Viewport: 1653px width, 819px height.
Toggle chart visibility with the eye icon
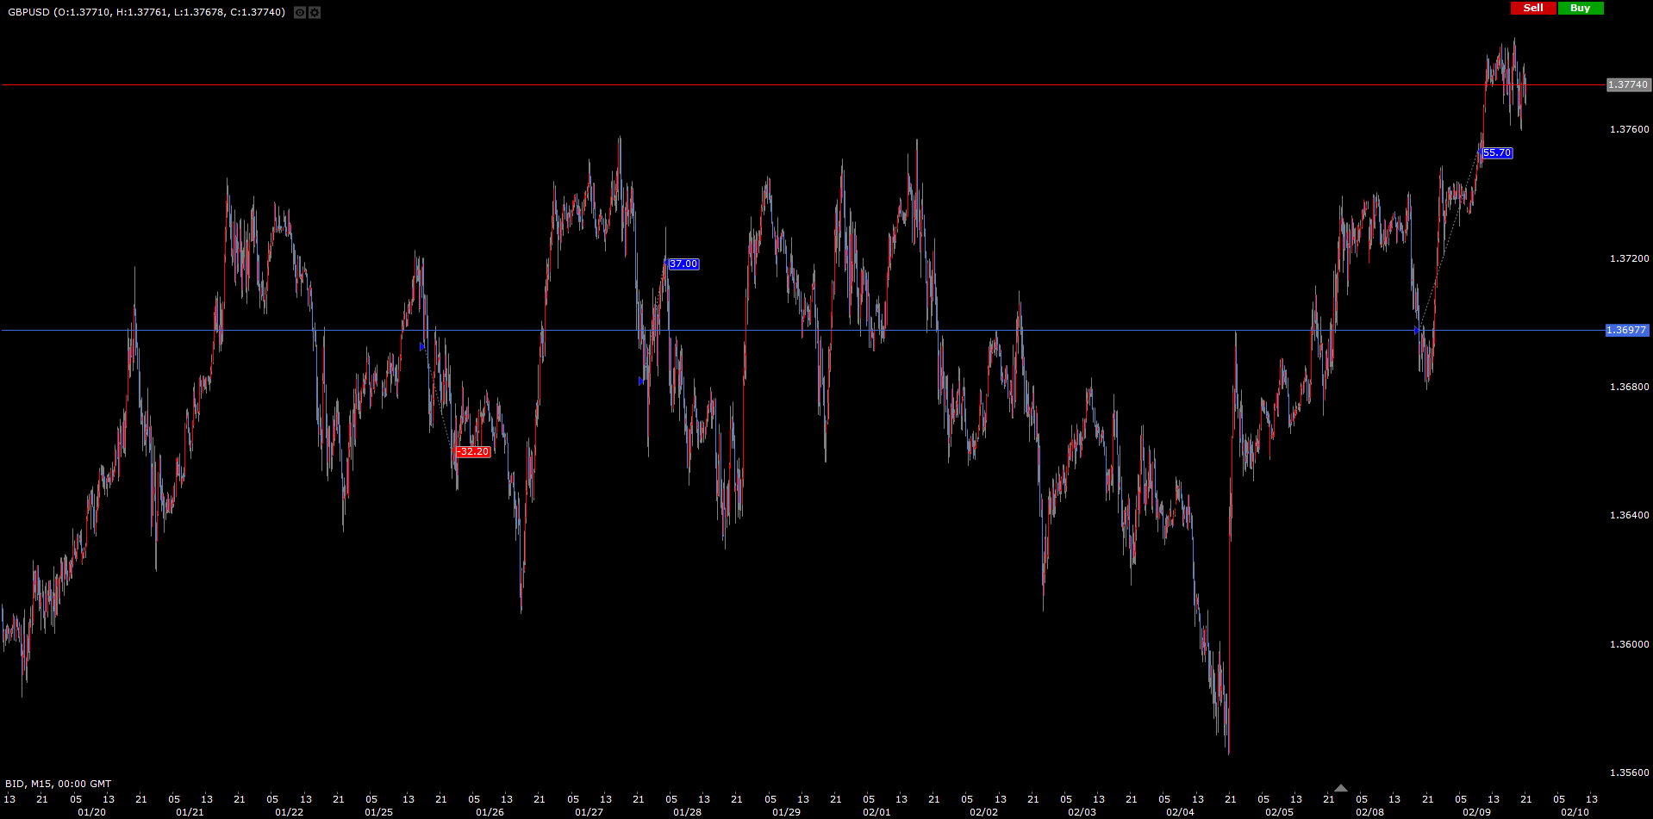(300, 12)
